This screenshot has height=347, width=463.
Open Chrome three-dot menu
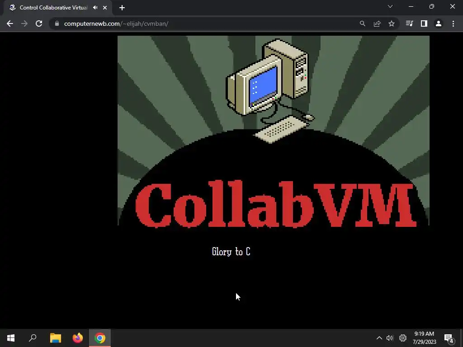coord(453,23)
